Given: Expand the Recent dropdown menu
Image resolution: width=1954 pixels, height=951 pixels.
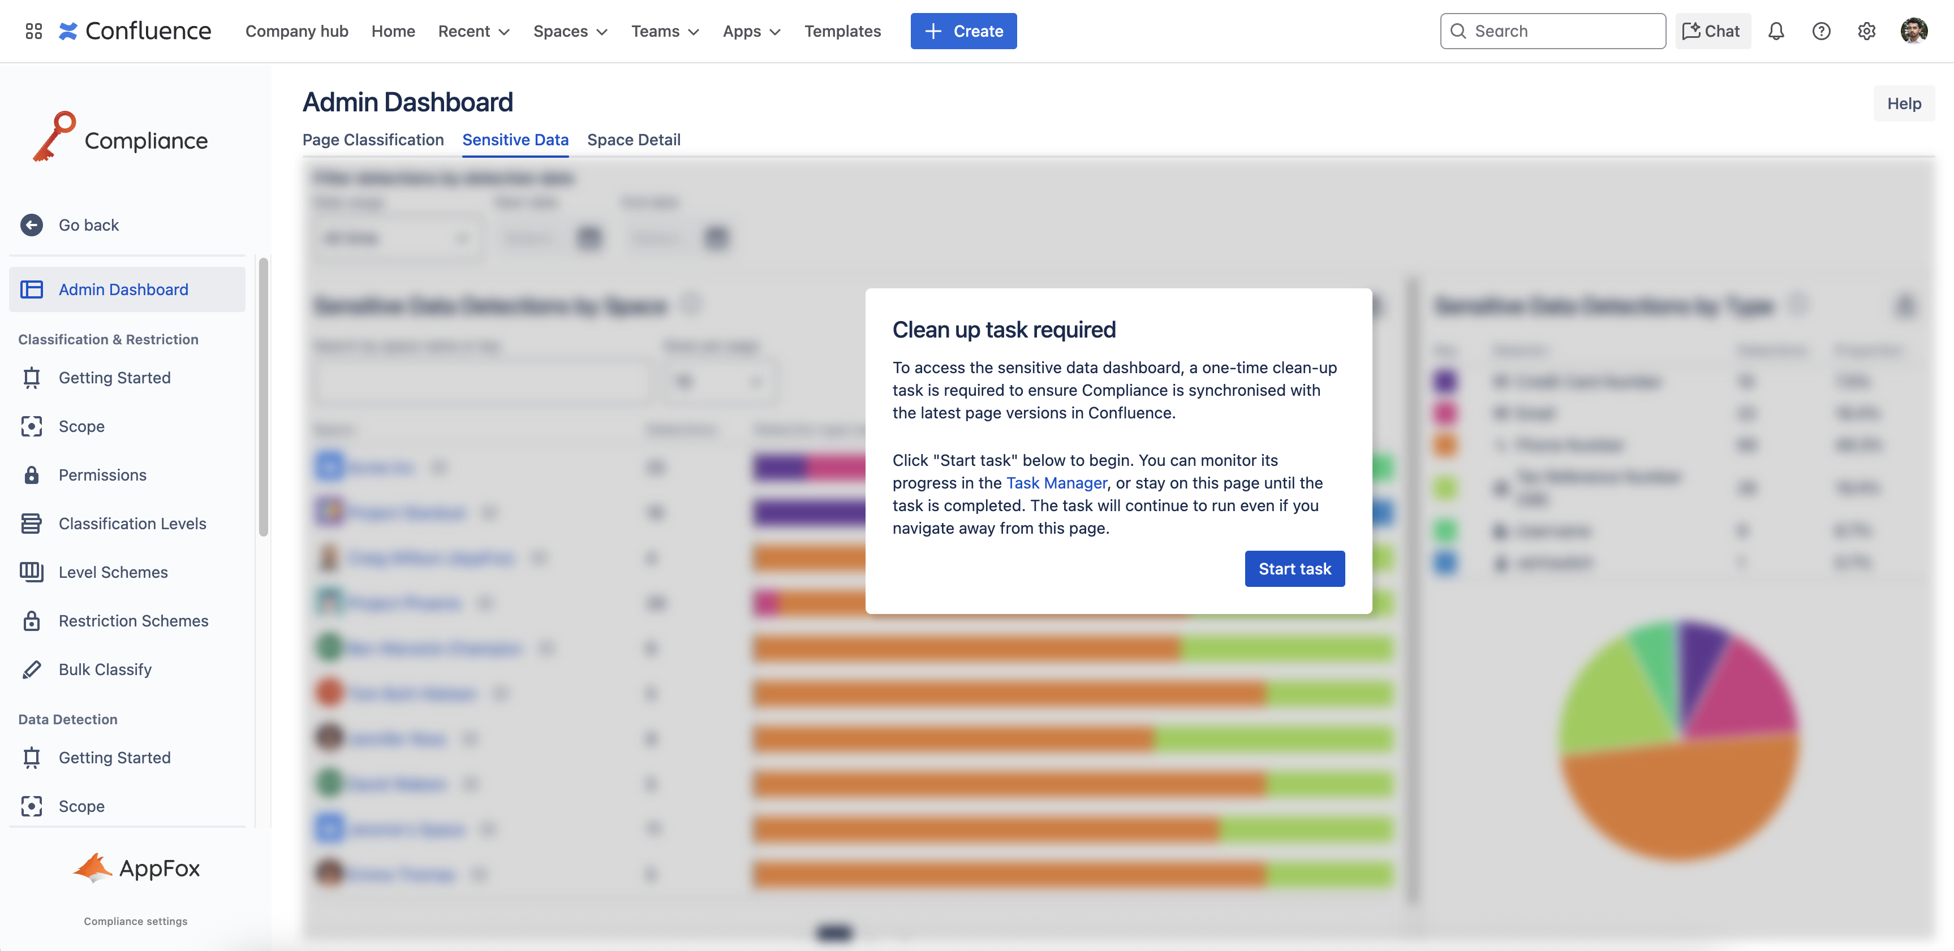Looking at the screenshot, I should [x=474, y=31].
